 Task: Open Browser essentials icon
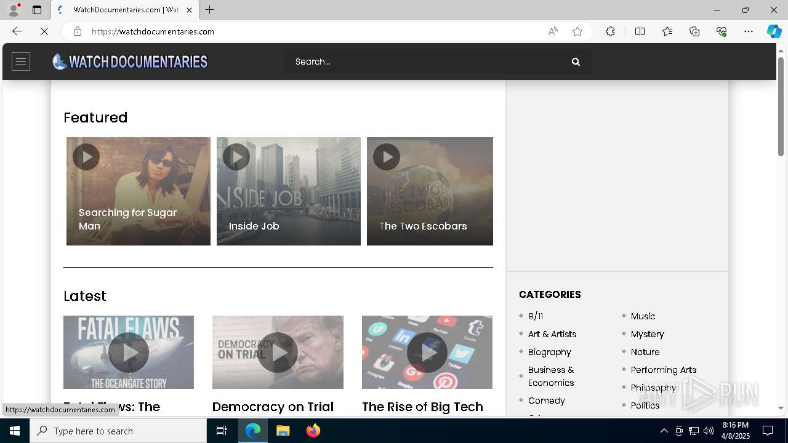click(x=722, y=31)
